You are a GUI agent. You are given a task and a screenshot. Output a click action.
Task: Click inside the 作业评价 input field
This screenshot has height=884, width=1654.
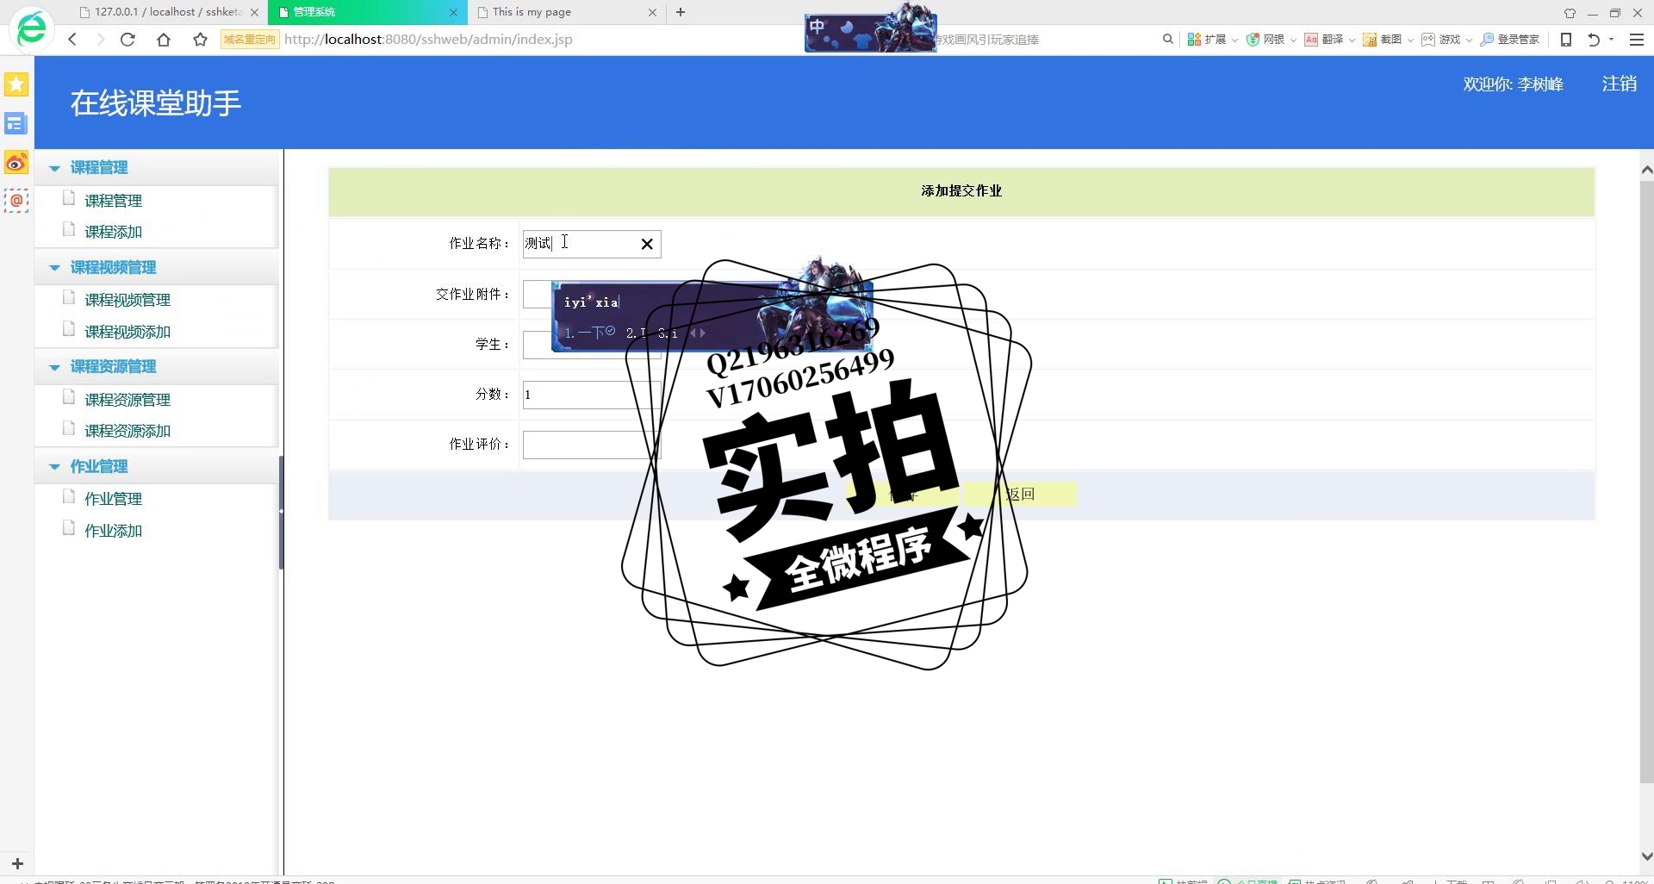click(x=591, y=445)
